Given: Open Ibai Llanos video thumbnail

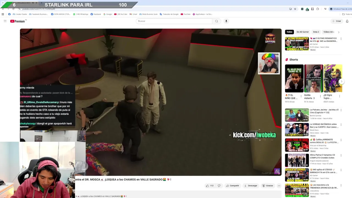Looking at the screenshot, I should (297, 130).
